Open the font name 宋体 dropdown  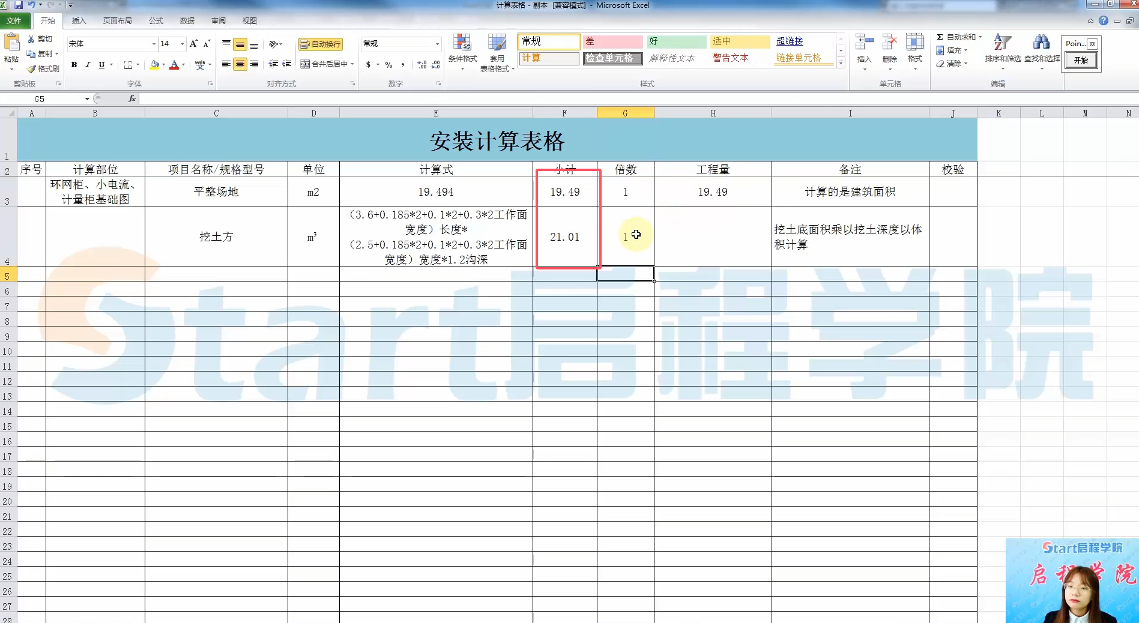click(154, 44)
